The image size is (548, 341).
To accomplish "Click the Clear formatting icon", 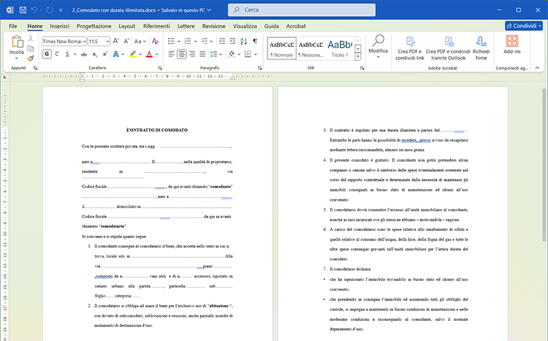I will click(x=154, y=41).
